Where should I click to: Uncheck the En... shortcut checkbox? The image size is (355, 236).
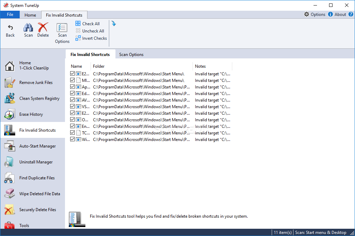coord(73,126)
